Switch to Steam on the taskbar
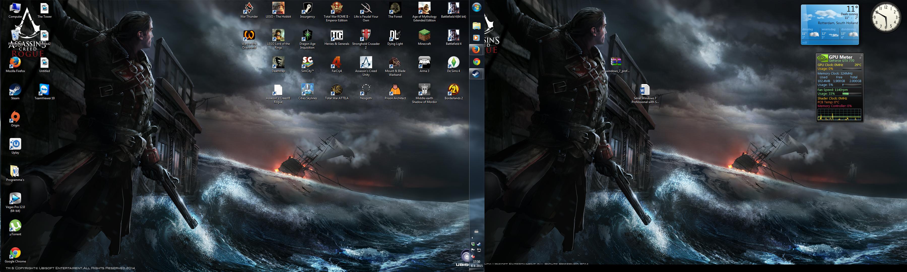The height and width of the screenshot is (272, 907). (476, 74)
